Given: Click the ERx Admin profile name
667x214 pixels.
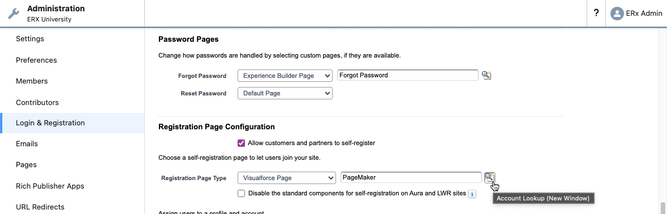Looking at the screenshot, I should point(644,14).
